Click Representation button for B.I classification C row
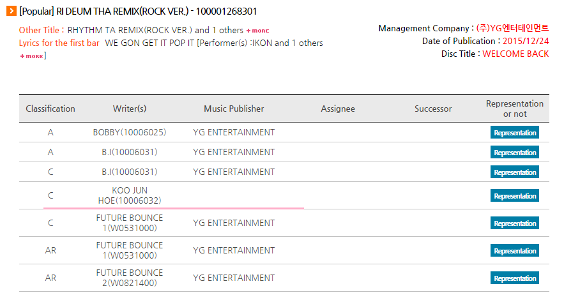Image resolution: width=564 pixels, height=302 pixels. [x=514, y=172]
